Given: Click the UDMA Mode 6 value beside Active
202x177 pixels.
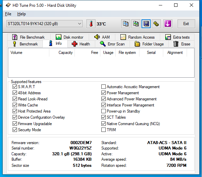Looking at the screenshot, I should pos(172,154).
